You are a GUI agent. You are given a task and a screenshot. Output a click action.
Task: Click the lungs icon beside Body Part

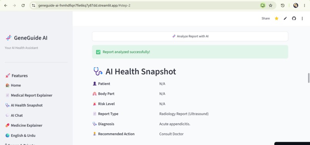[x=95, y=94]
